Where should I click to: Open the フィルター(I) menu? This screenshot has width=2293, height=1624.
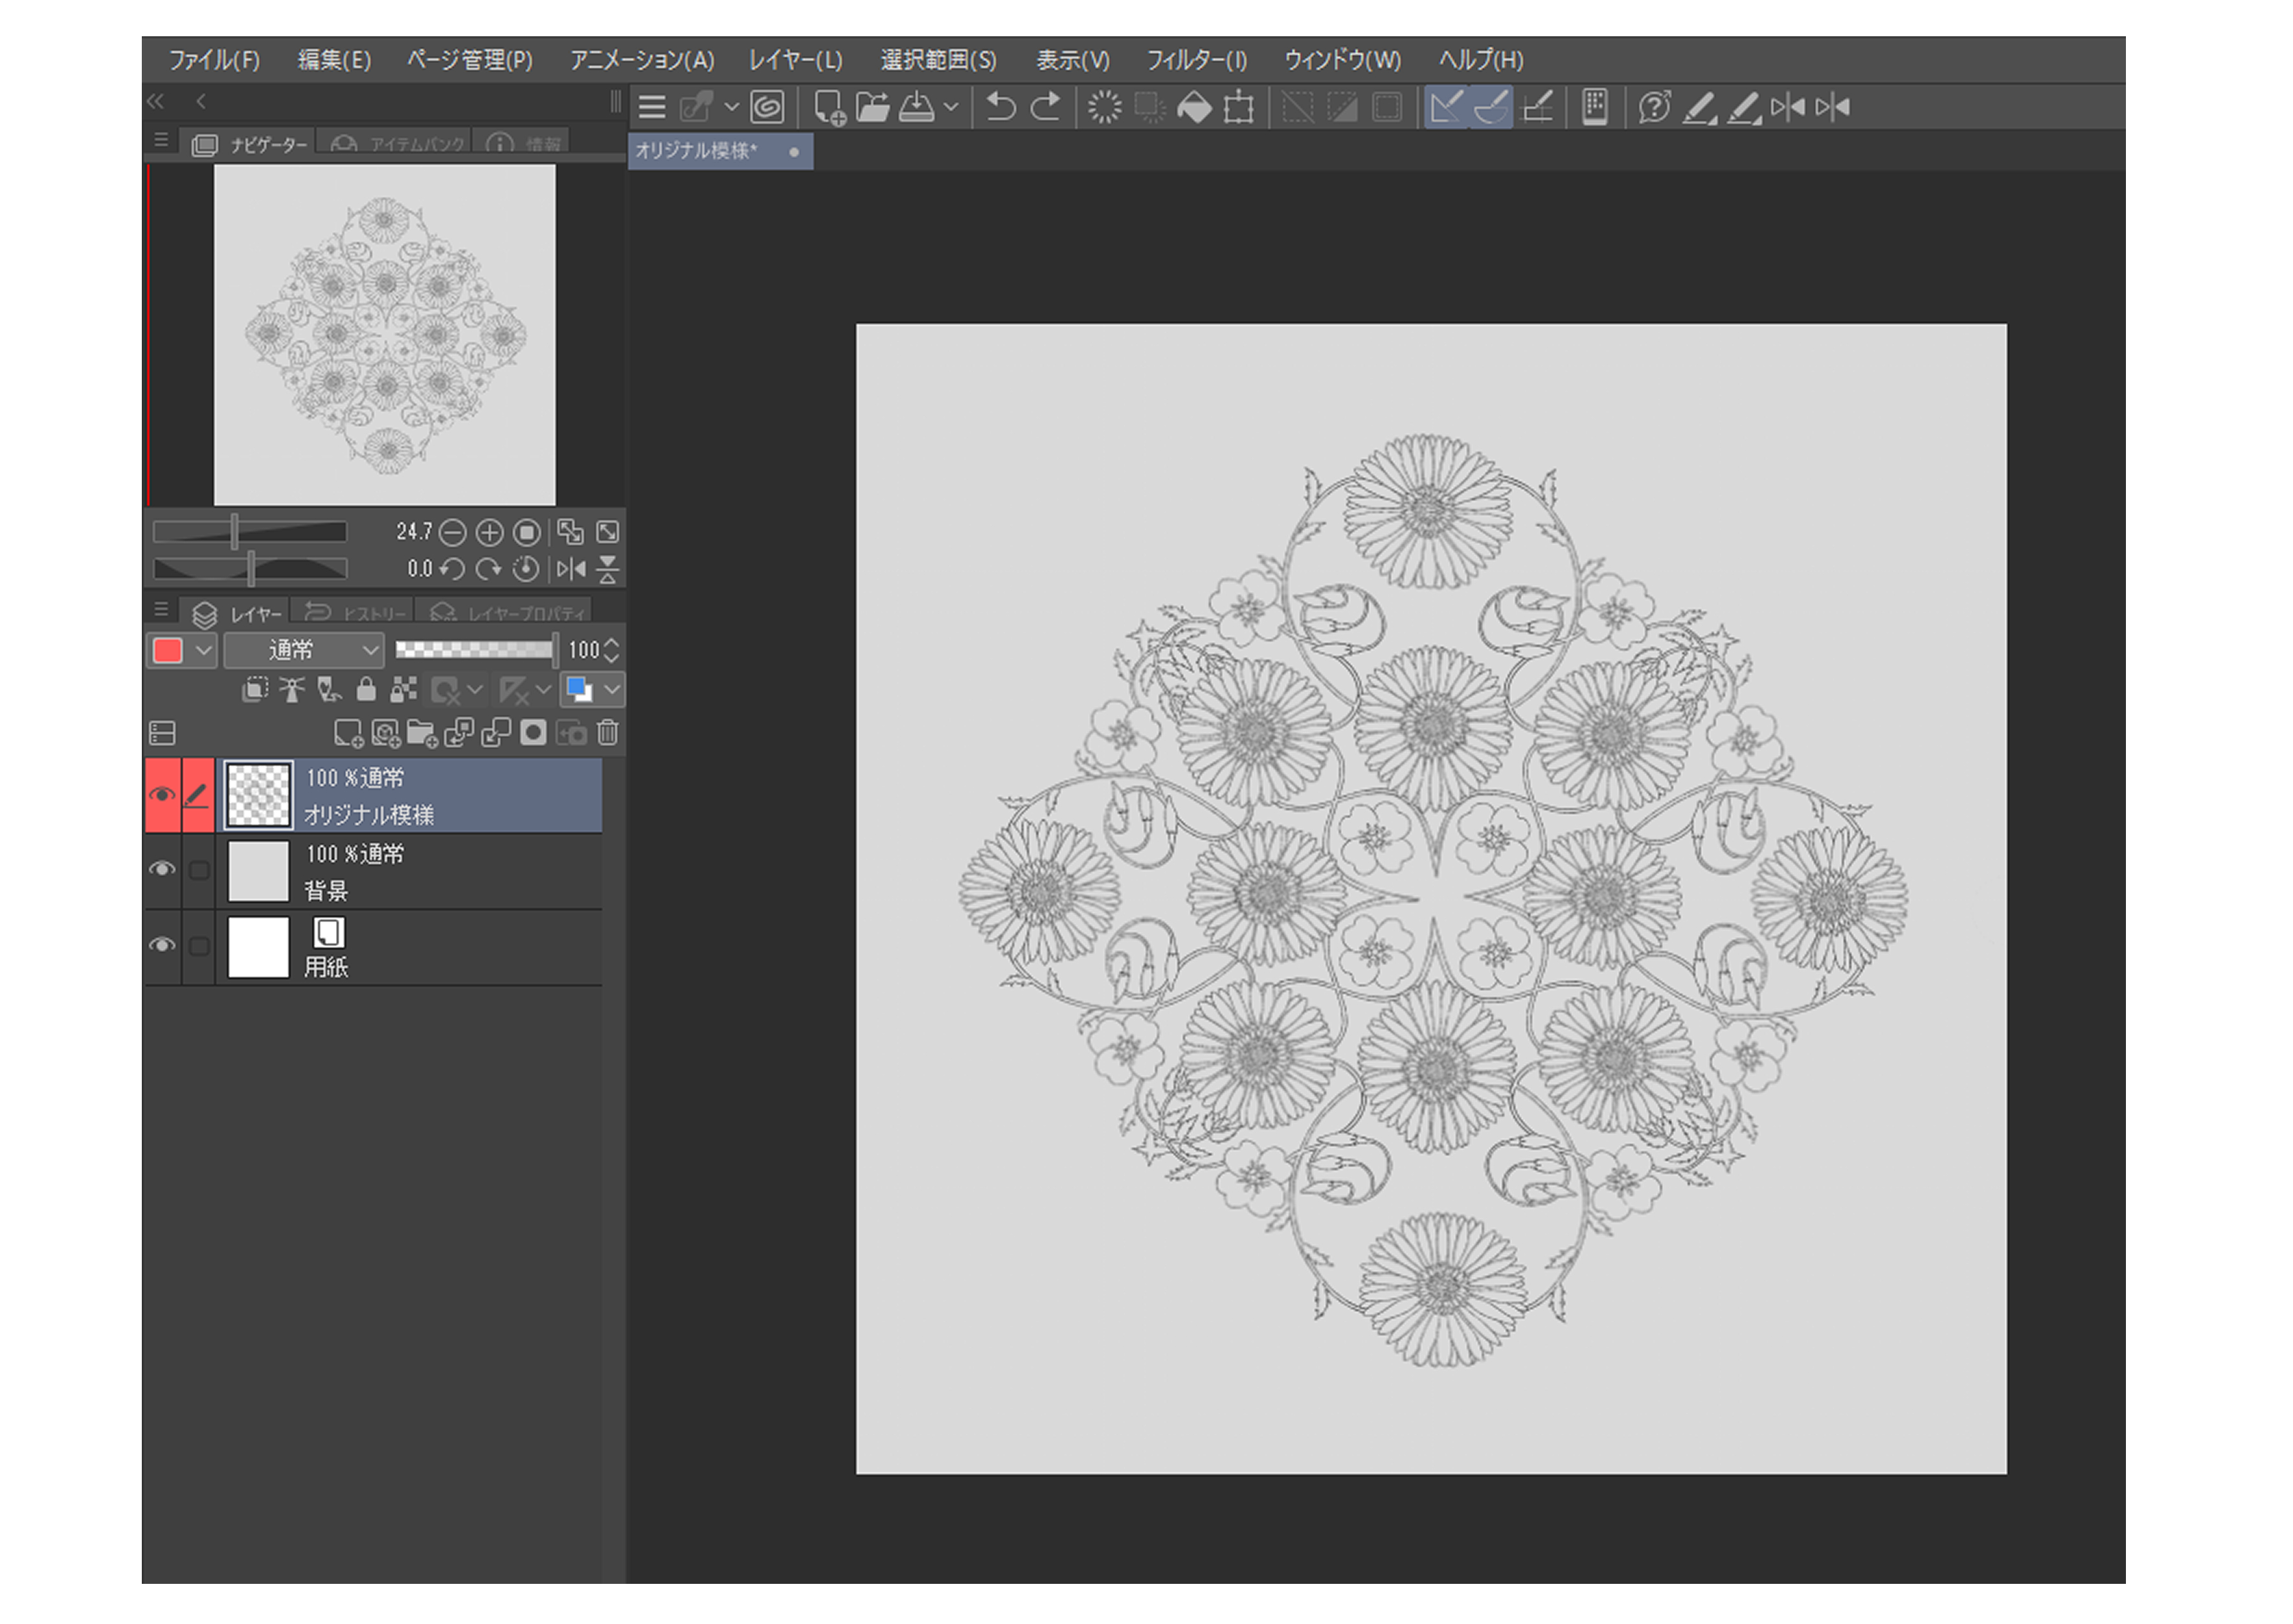1196,60
